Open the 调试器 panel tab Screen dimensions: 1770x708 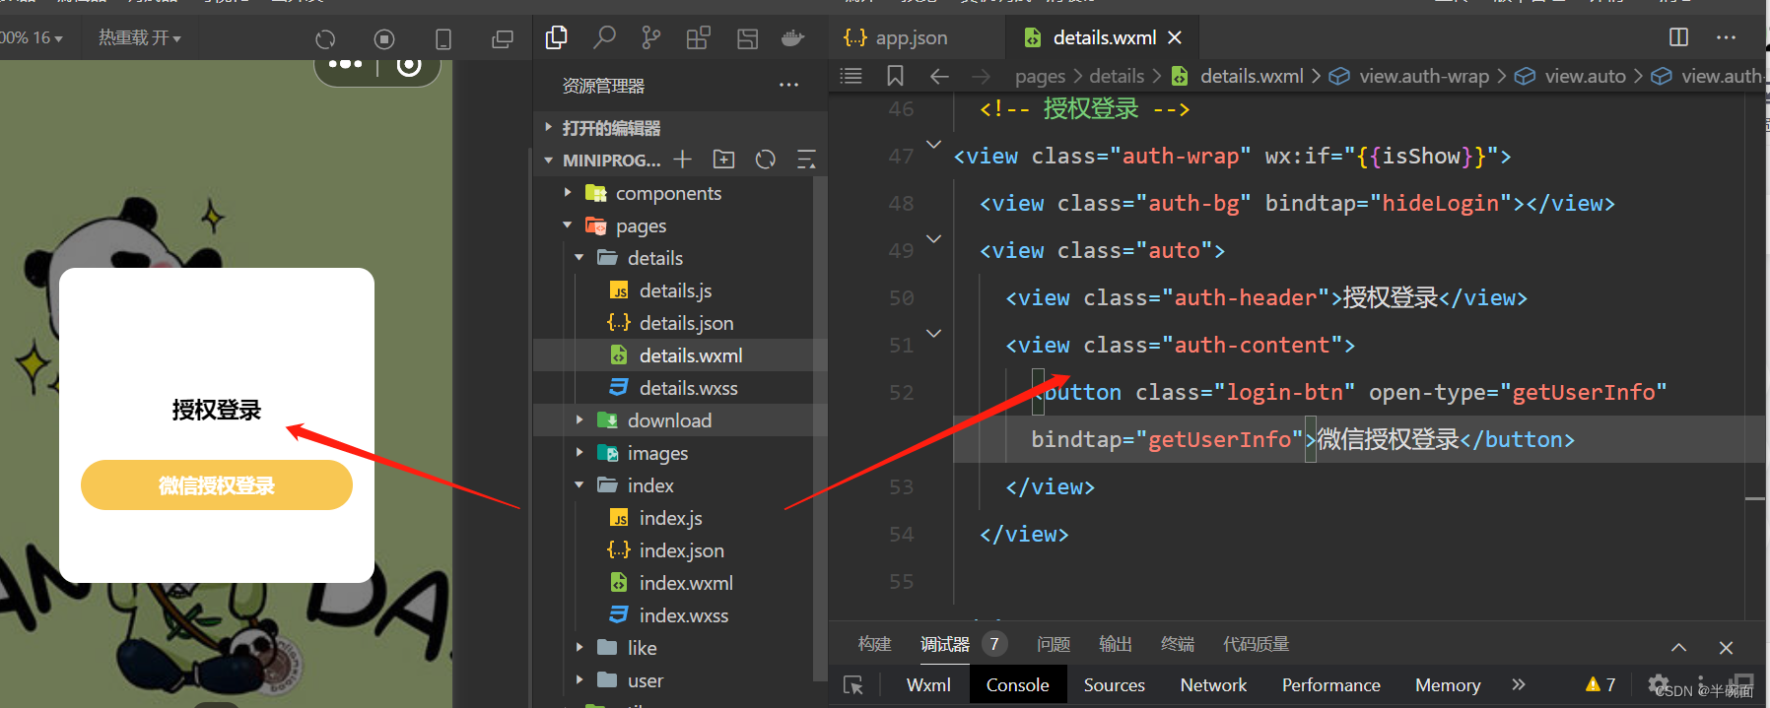point(945,644)
